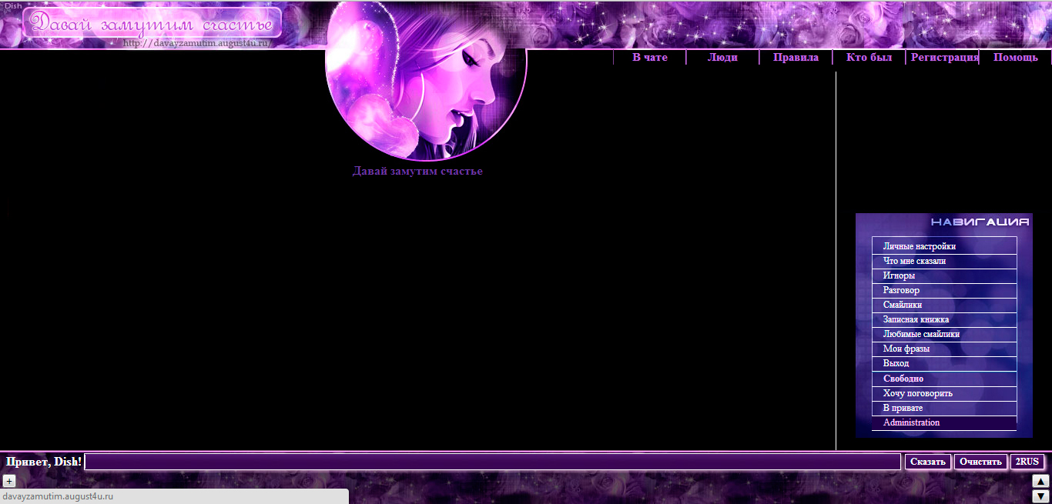This screenshot has width=1052, height=504.
Task: Open the Administration entry
Action: click(944, 422)
